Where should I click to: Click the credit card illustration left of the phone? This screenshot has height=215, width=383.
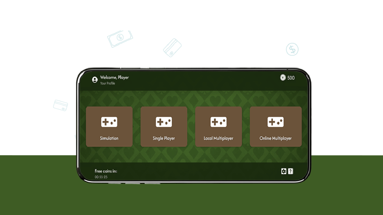point(60,105)
